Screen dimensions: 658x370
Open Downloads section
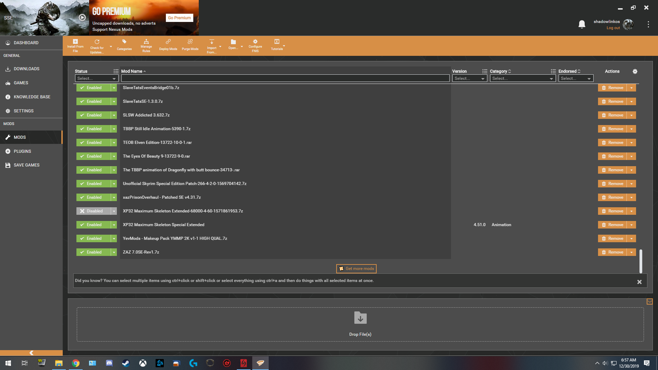(x=31, y=69)
